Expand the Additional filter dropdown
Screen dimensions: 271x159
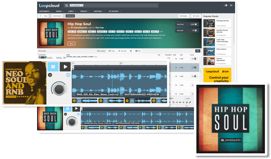coord(99,11)
